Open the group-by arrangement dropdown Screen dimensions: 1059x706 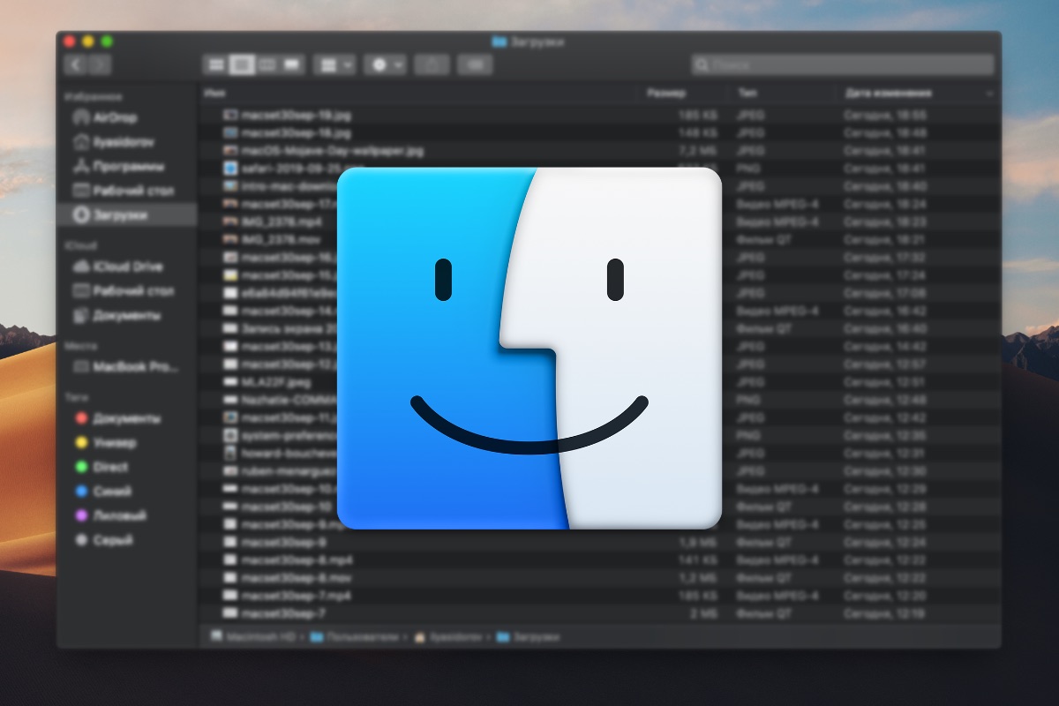pyautogui.click(x=334, y=64)
